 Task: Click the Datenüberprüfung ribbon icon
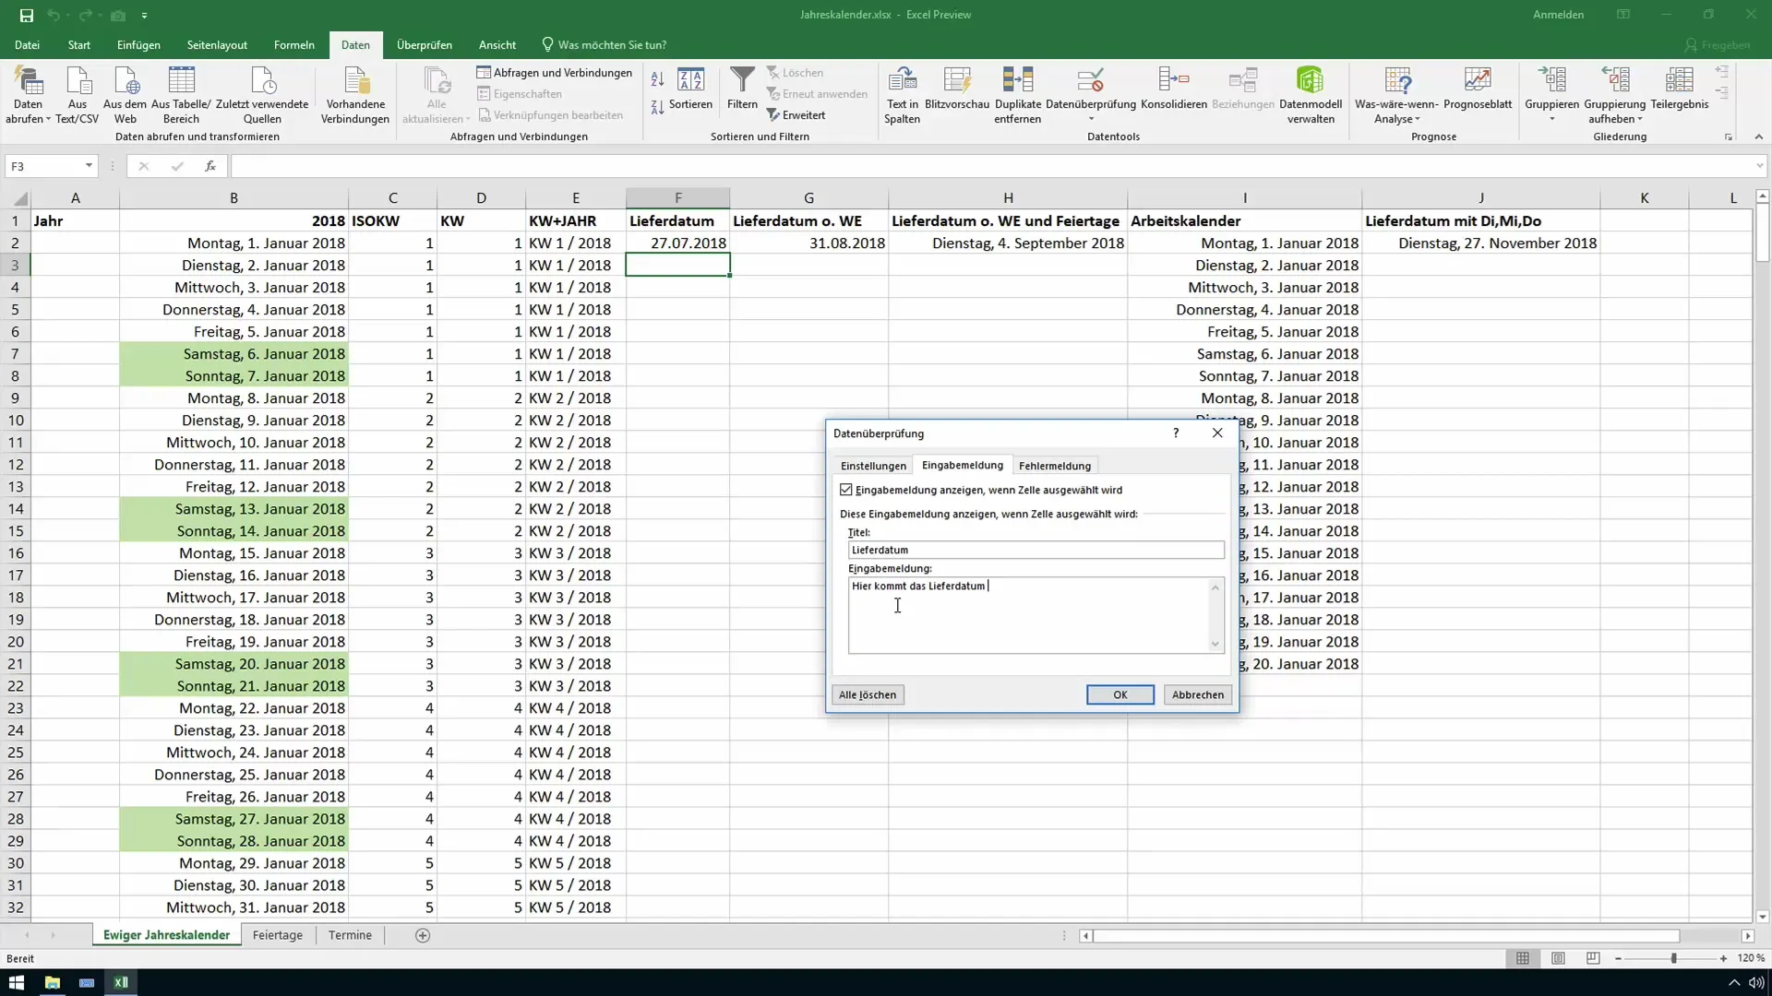click(1090, 81)
